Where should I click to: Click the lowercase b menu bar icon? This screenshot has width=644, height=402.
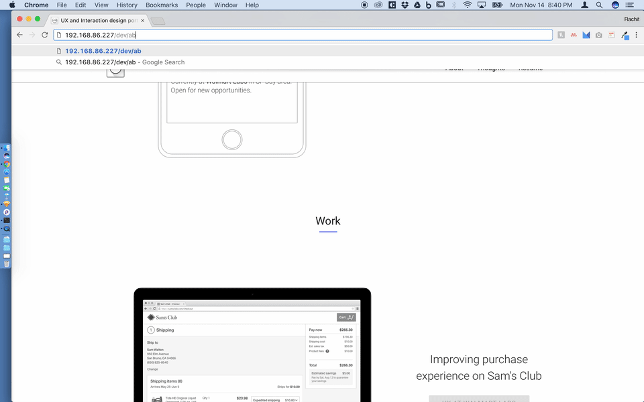click(429, 5)
